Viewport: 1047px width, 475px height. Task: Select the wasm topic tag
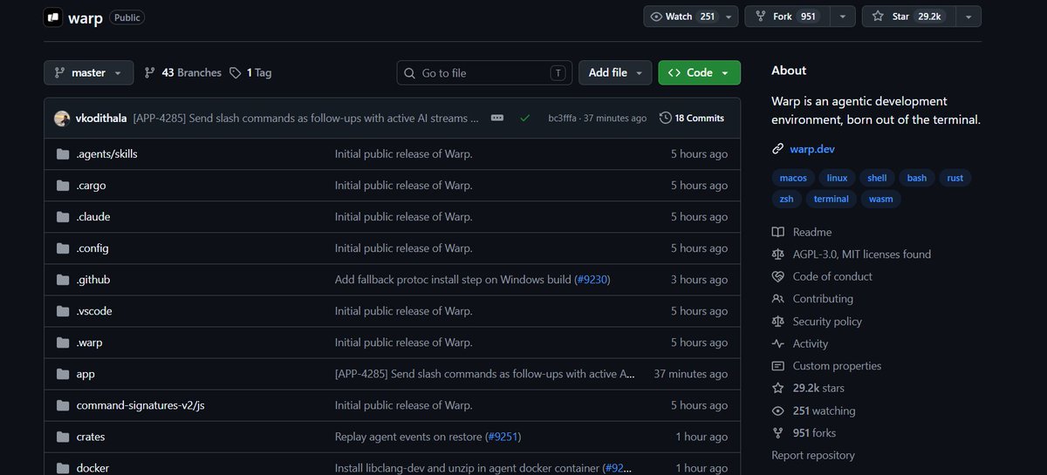(x=881, y=199)
